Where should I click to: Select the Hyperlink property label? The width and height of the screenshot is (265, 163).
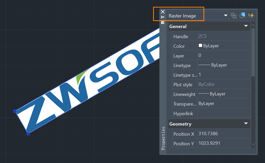(183, 114)
